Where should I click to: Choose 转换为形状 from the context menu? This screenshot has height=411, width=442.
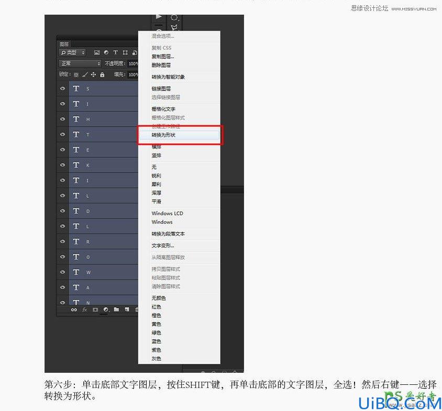[x=179, y=135]
